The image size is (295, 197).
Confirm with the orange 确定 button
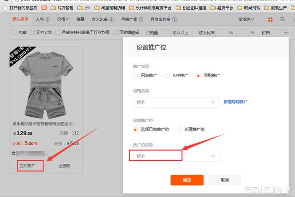[187, 180]
